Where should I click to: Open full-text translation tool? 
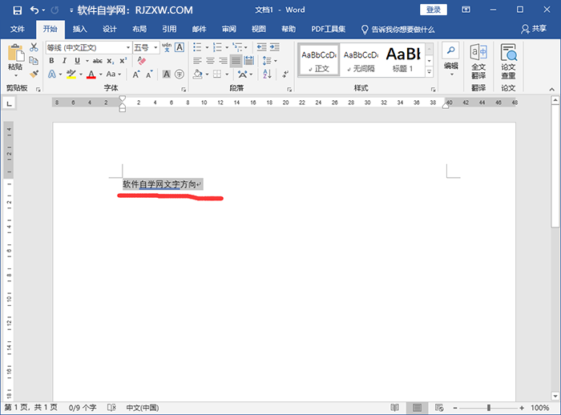(x=478, y=62)
